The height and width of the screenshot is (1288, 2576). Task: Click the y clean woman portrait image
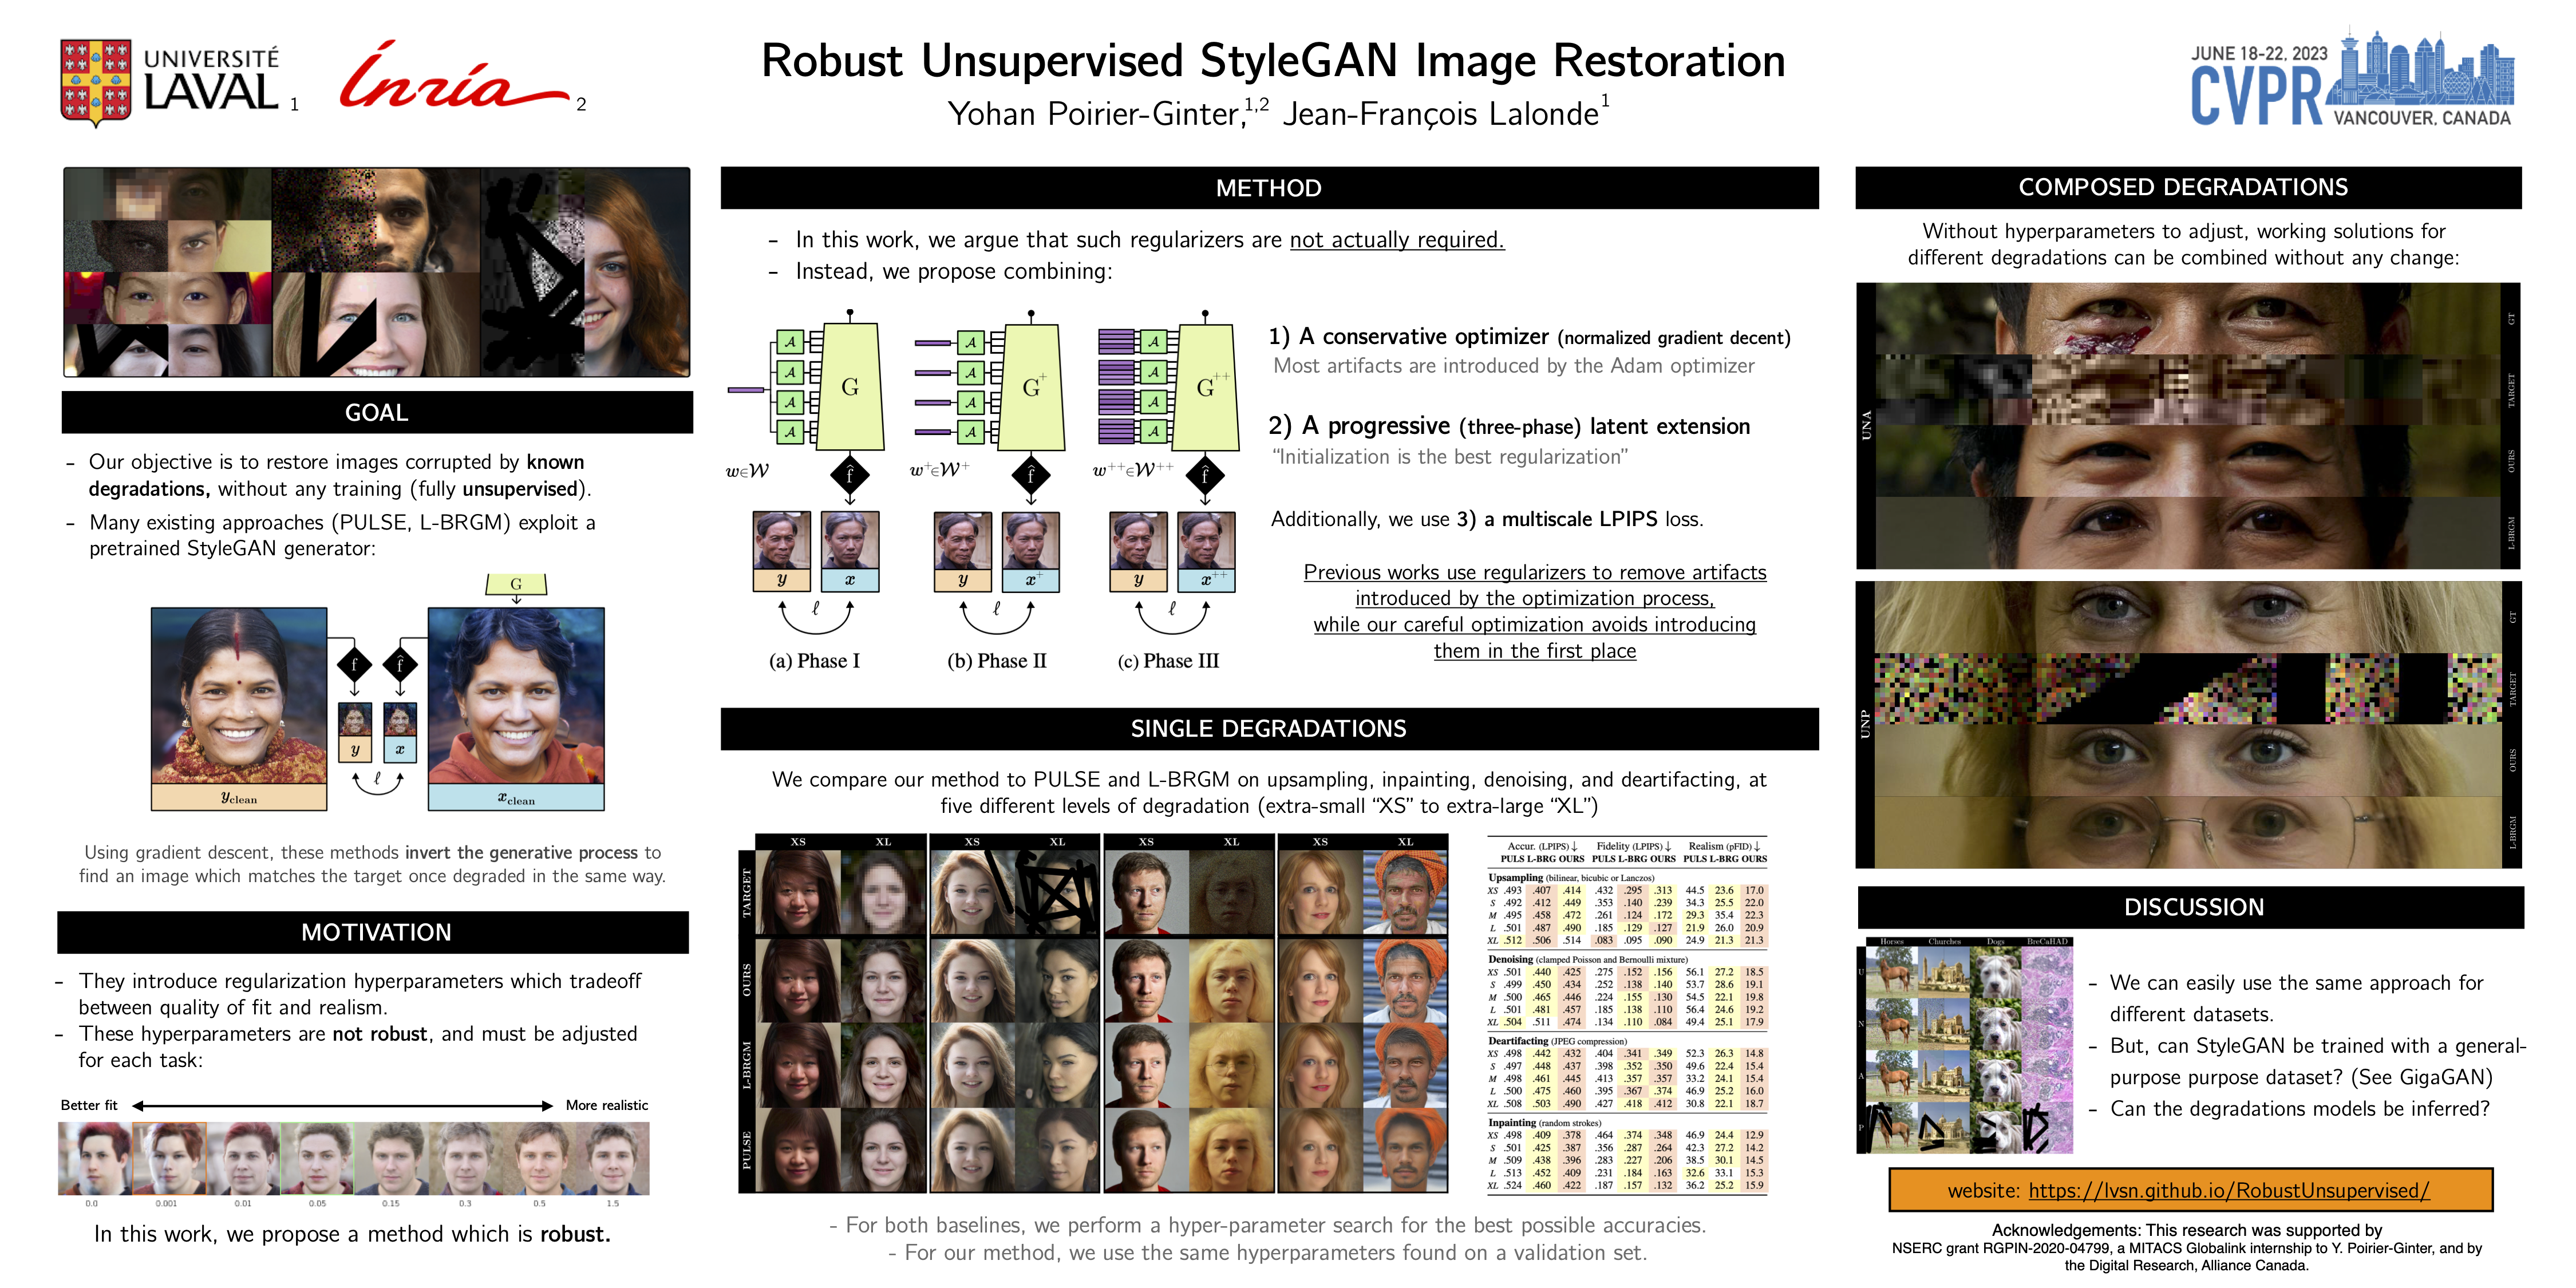click(239, 695)
